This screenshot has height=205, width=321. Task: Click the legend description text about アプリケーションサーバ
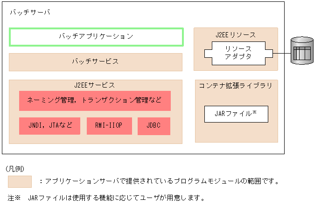(160, 181)
